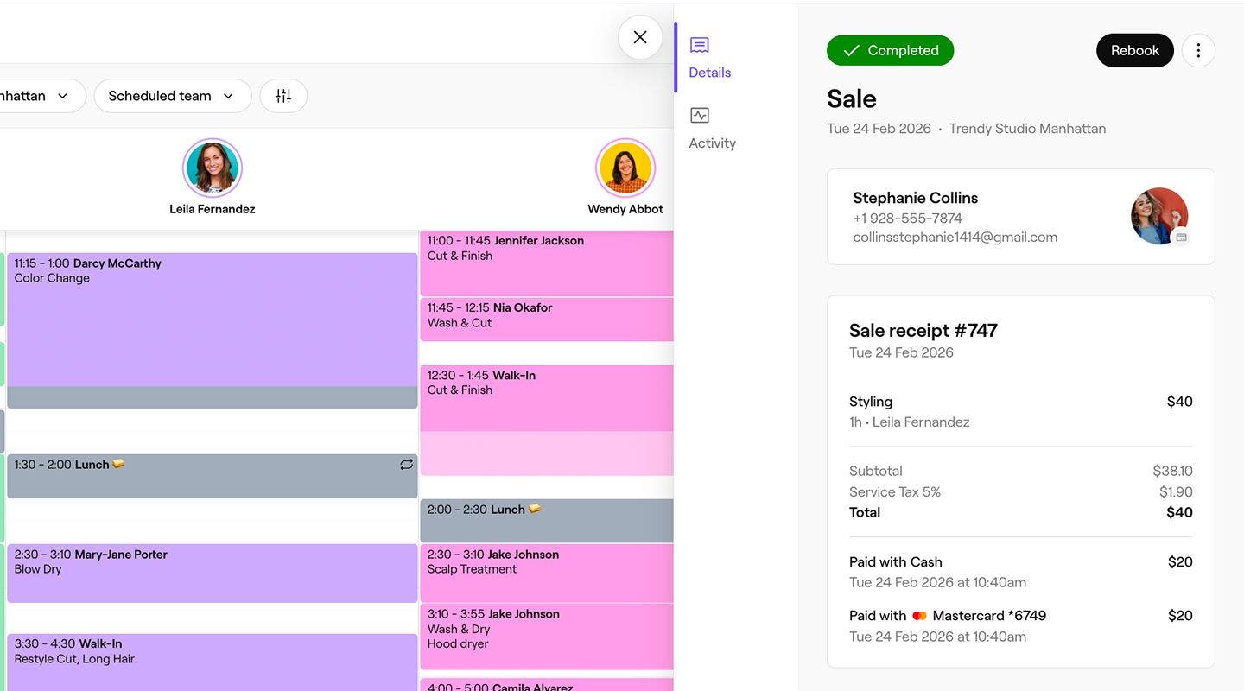
Task: Open Stephanie Collins client profile photo
Action: [1158, 216]
